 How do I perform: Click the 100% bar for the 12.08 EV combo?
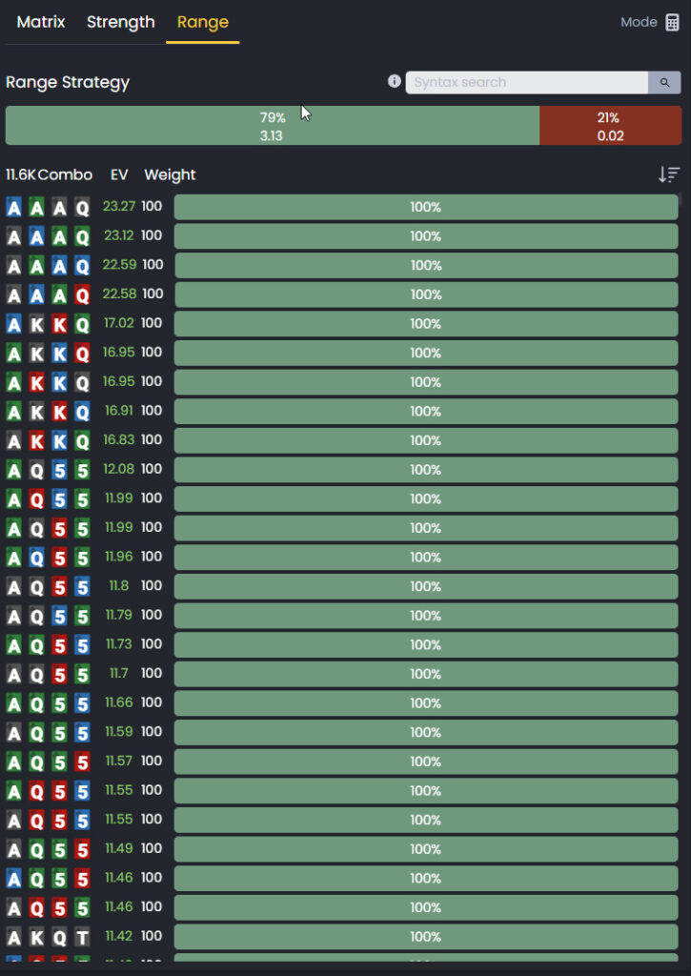(426, 469)
